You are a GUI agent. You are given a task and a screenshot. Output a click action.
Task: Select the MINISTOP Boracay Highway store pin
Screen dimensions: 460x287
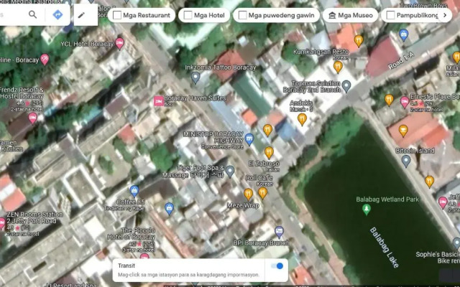[249, 139]
